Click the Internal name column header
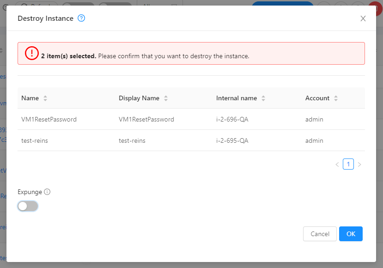 [x=237, y=98]
